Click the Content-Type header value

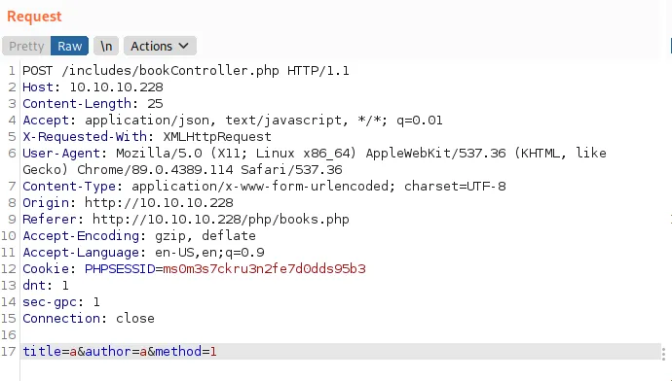[318, 187]
